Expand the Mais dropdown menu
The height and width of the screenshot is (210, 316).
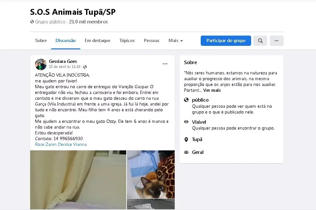[176, 41]
